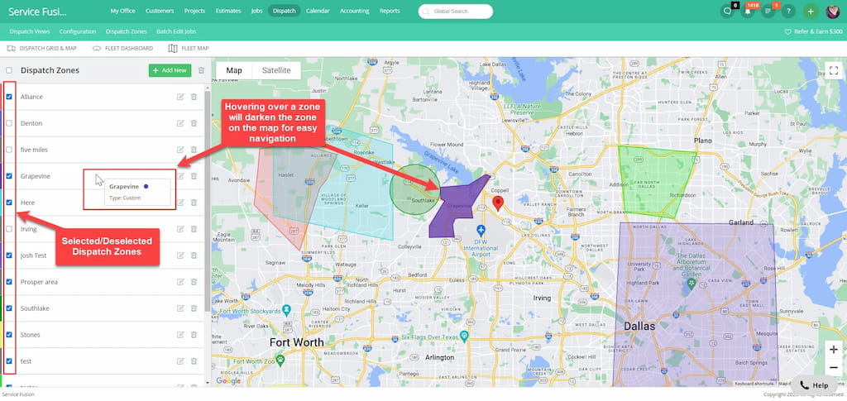Check the Irving zone checkbox

click(x=9, y=229)
